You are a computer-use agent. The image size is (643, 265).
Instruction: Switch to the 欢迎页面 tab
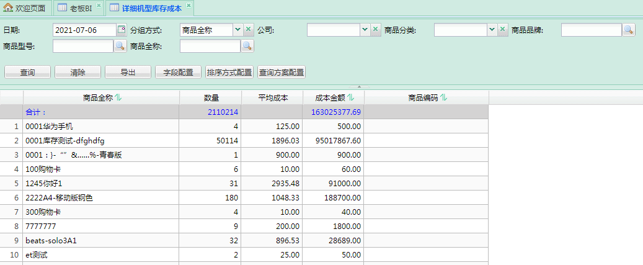point(25,8)
